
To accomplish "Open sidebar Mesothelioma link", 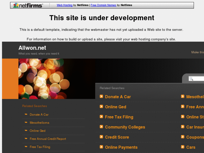I will click(x=39, y=123).
